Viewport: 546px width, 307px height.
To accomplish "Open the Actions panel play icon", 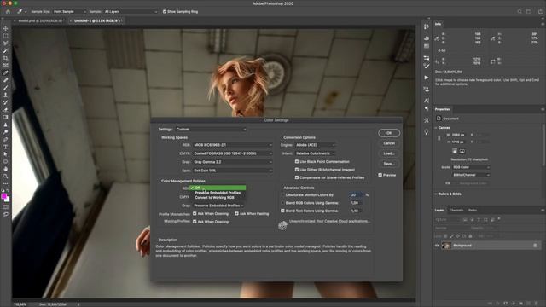I will pos(427,78).
